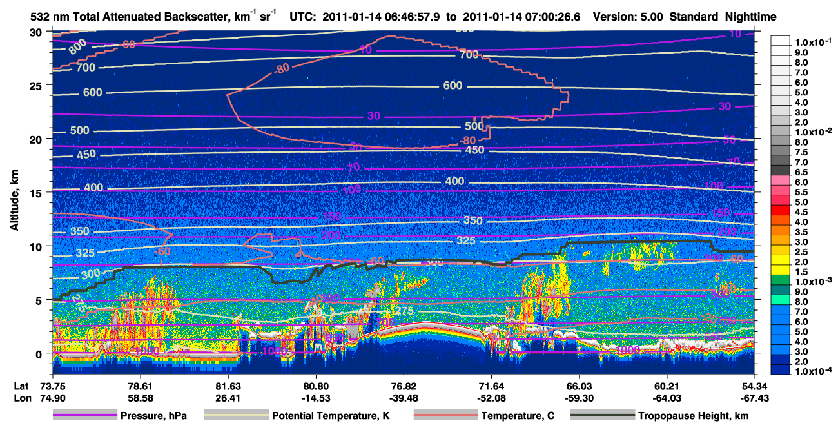The image size is (838, 430).
Task: Click longitude value 58.58
Action: [x=140, y=398]
